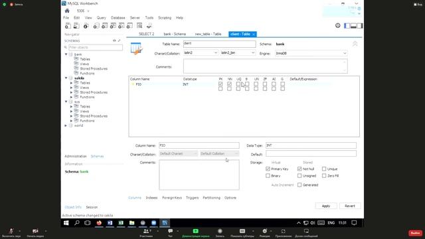Viewport: 425px width, 239px height.
Task: Switch navigator to Administration
Action: (x=76, y=157)
